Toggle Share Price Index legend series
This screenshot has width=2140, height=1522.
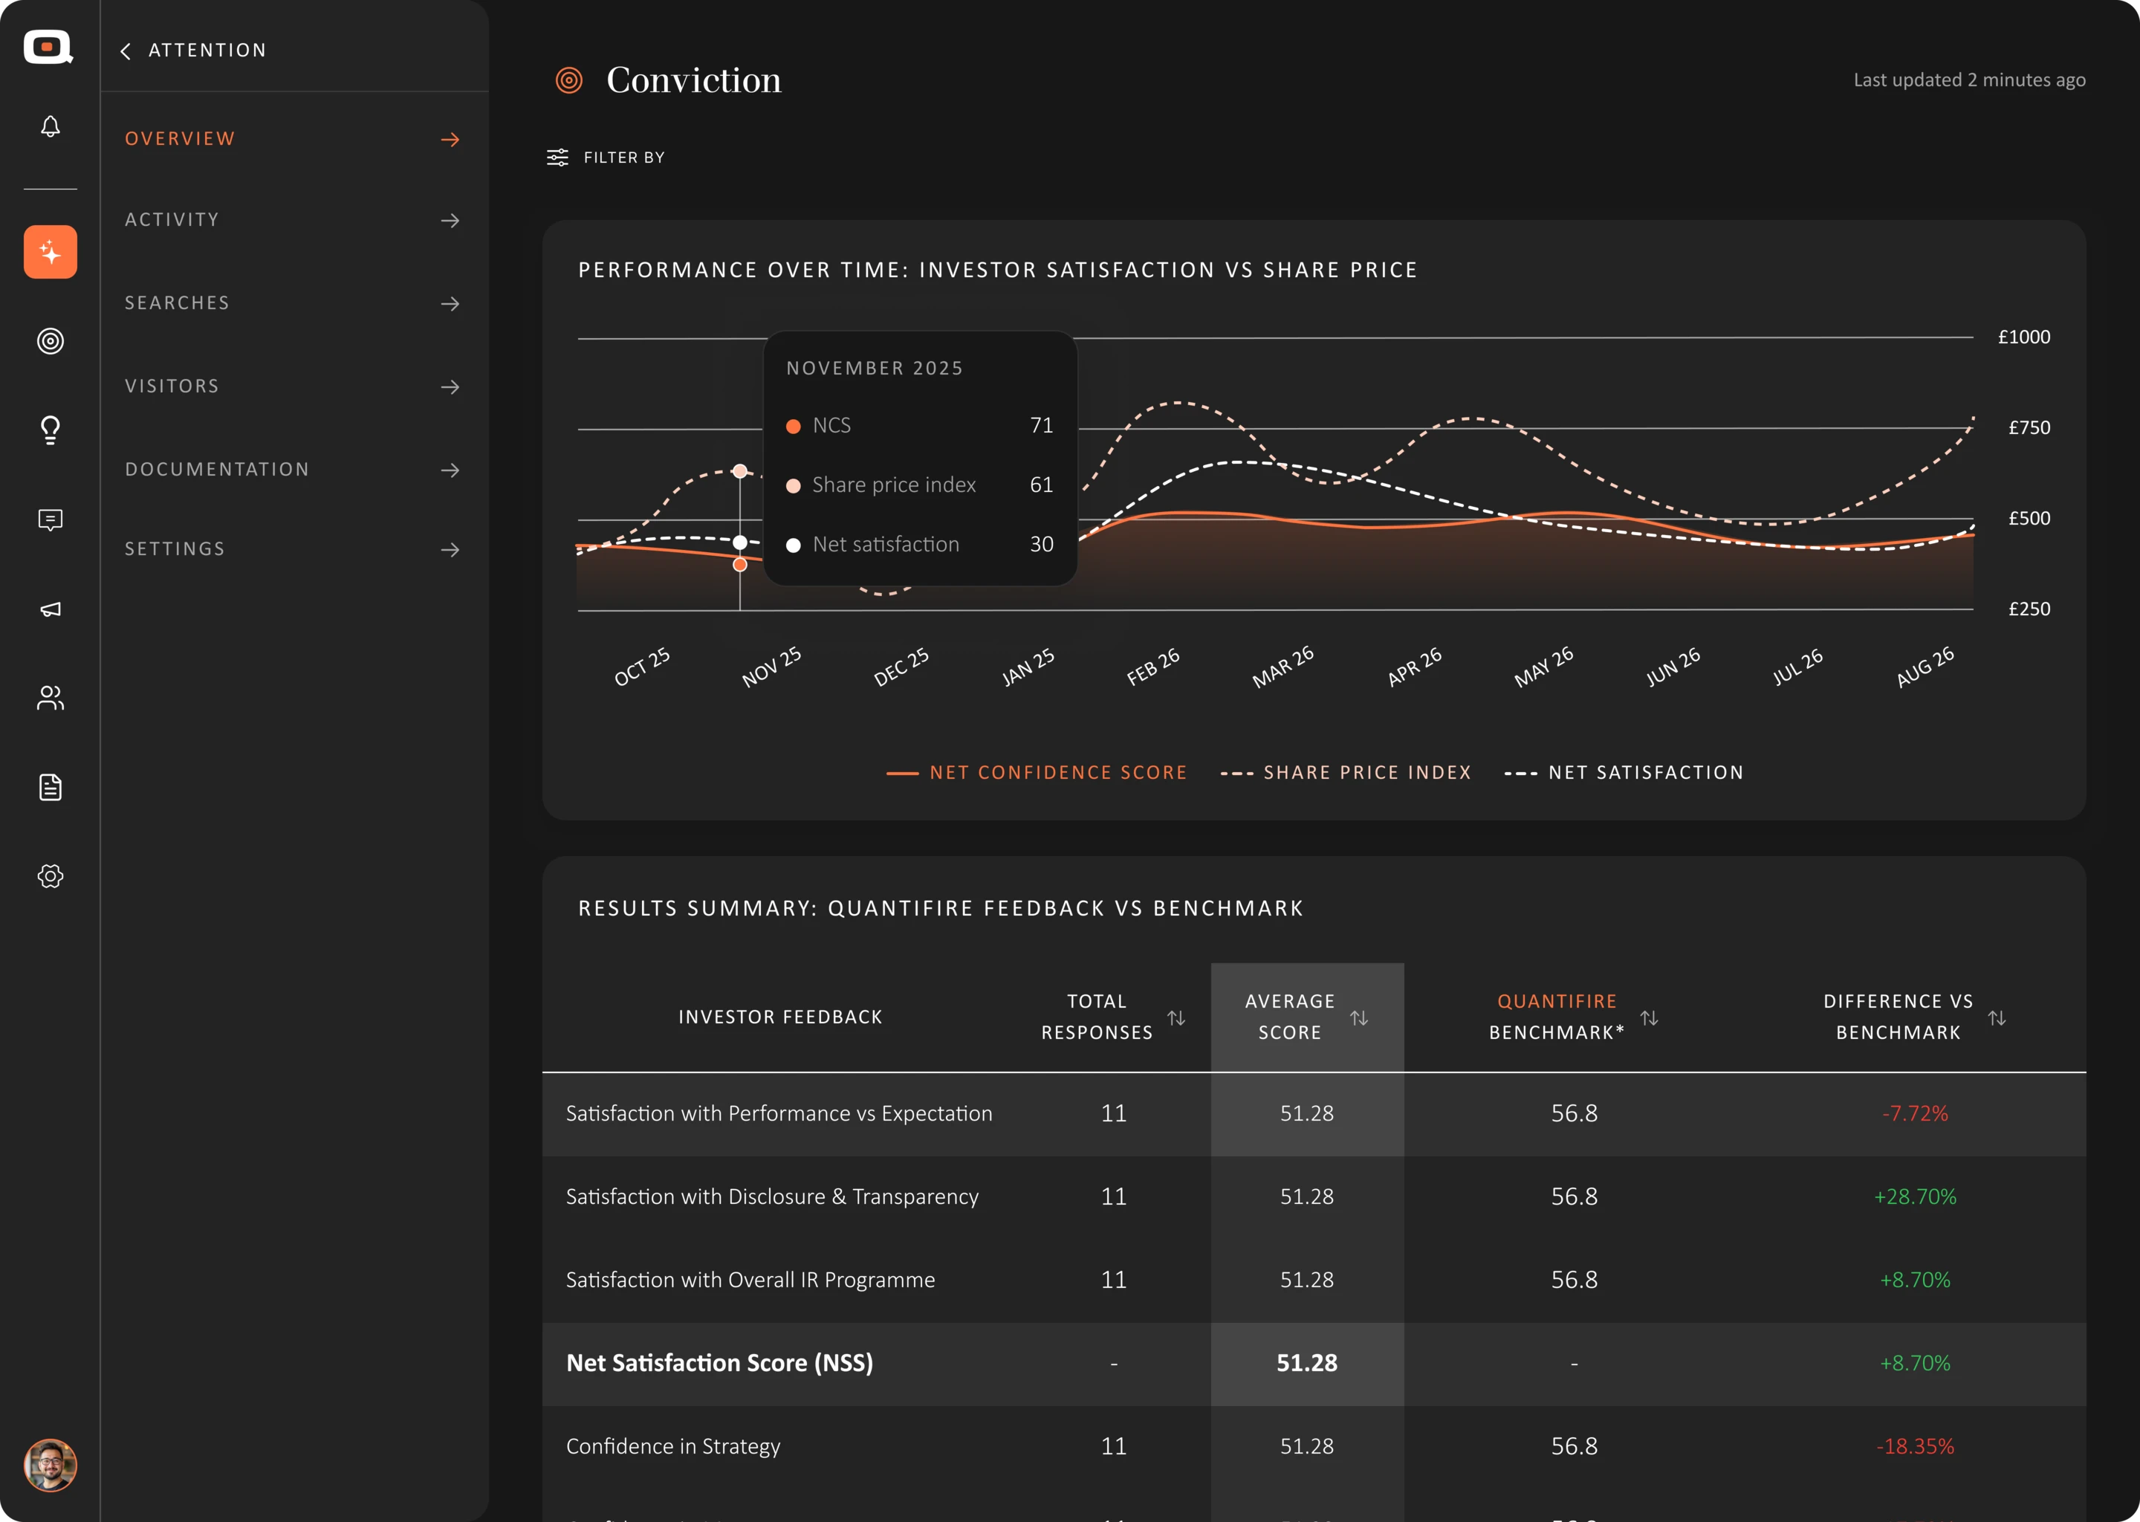pos(1346,773)
